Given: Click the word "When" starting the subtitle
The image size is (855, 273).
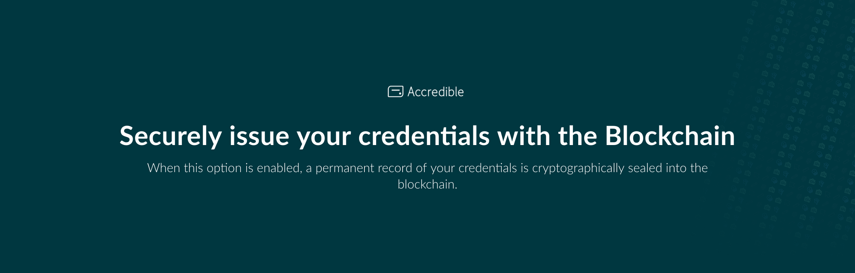Looking at the screenshot, I should pyautogui.click(x=164, y=168).
